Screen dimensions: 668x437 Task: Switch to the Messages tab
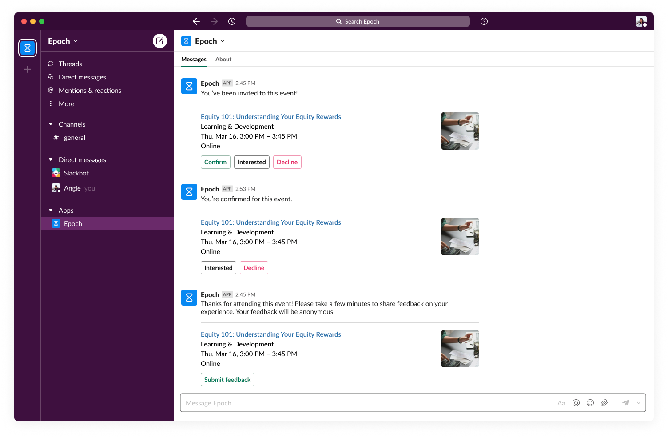[x=194, y=59]
